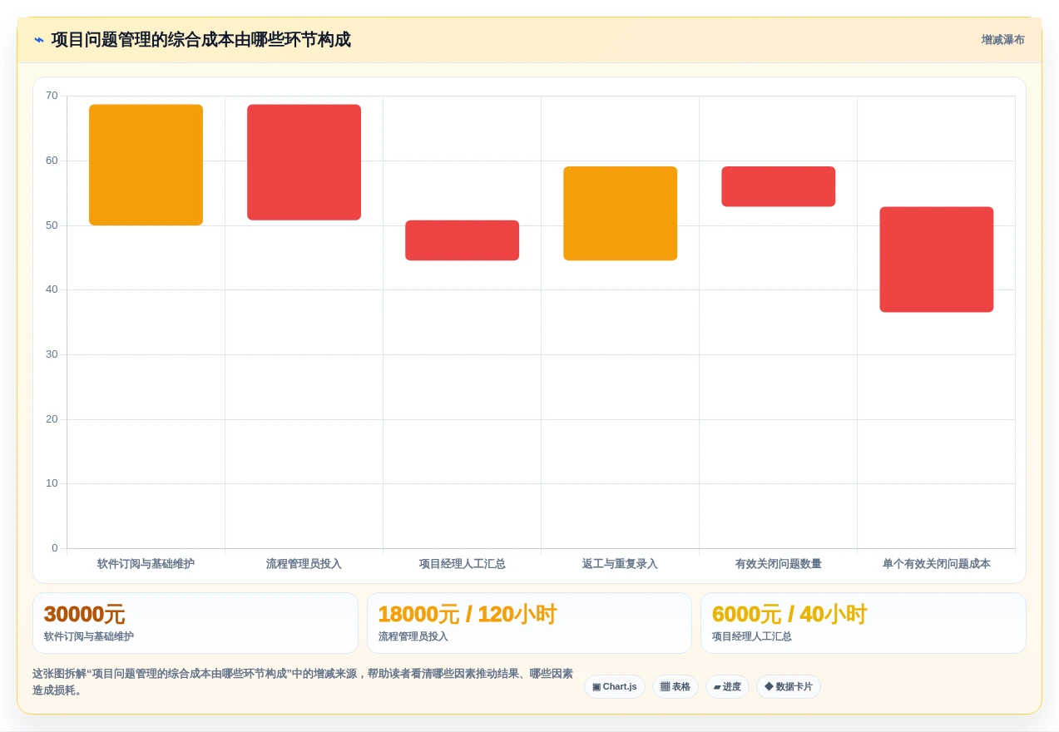The height and width of the screenshot is (732, 1059).
Task: Open the 18000元 / 120小时 data card
Action: (529, 623)
